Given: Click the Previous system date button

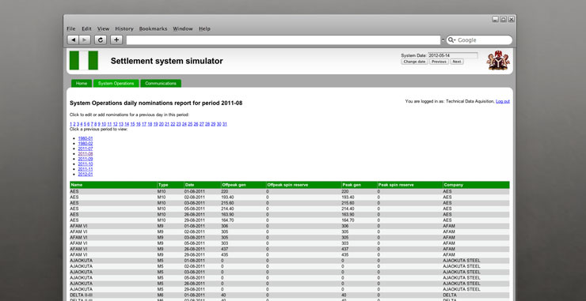Looking at the screenshot, I should [x=439, y=62].
